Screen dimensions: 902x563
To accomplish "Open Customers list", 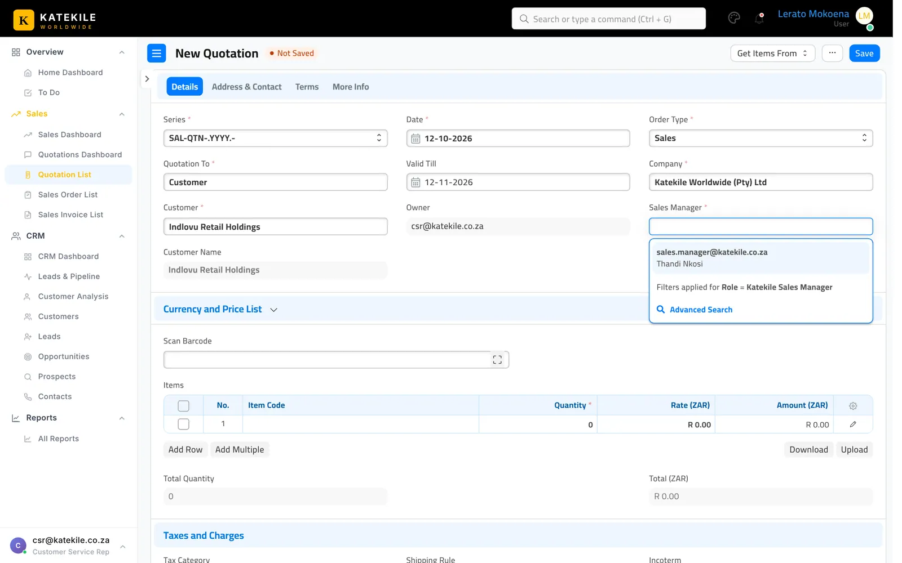I will click(x=58, y=317).
